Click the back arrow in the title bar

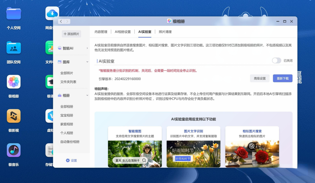pos(61,21)
